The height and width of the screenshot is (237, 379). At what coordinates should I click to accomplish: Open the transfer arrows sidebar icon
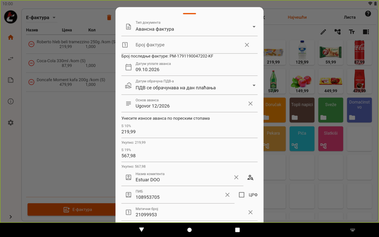[11, 59]
